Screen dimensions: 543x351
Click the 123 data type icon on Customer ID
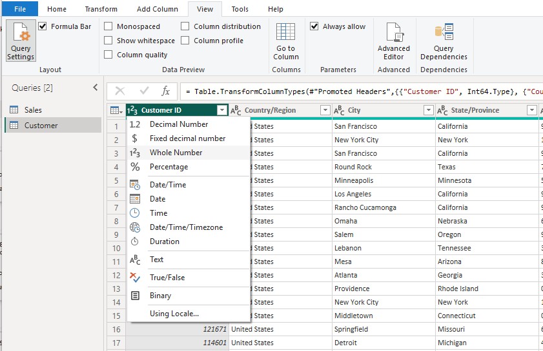(132, 111)
